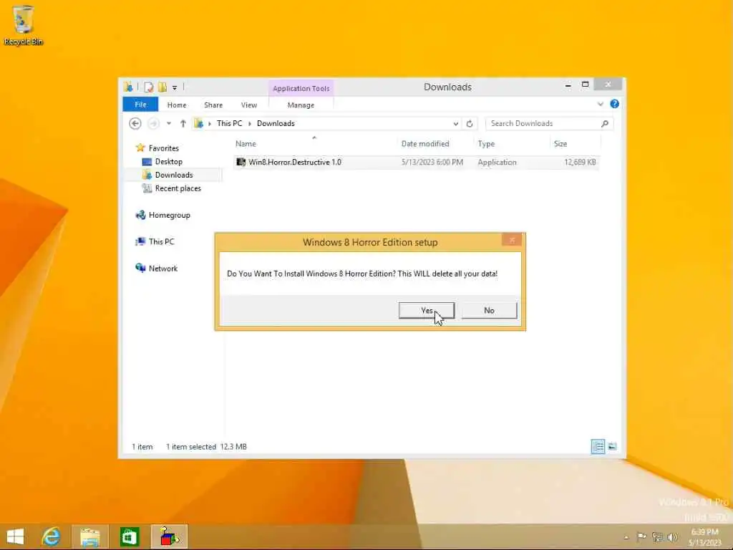Expand the ribbon with the chevron
This screenshot has width=733, height=550.
(x=601, y=105)
